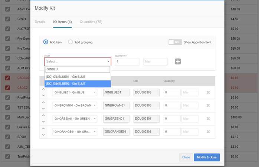Move GINBROWN01 row up with arrow
259x167 pixels.
(43, 102)
